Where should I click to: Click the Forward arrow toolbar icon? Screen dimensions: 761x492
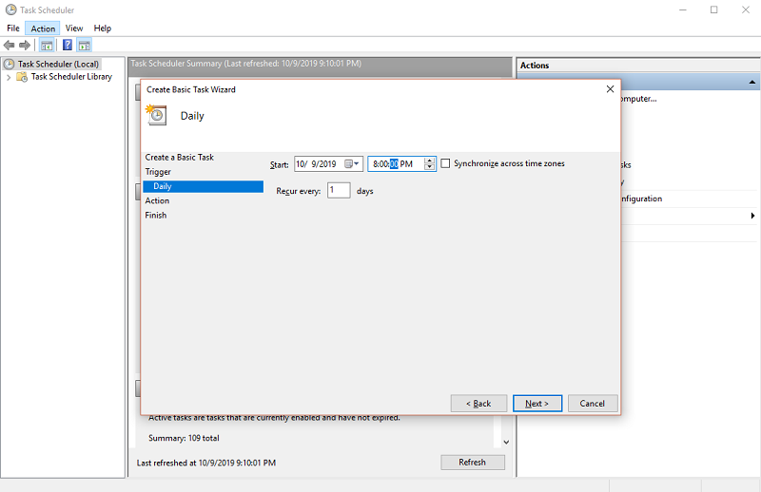(x=25, y=45)
